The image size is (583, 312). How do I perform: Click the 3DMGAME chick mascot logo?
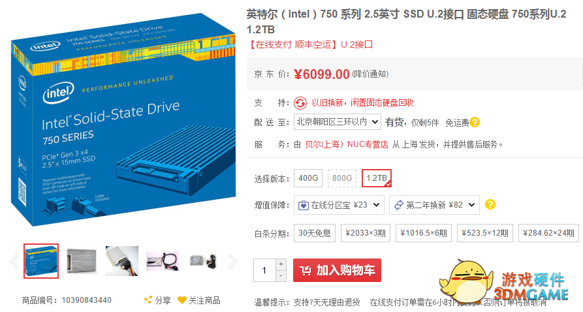[465, 281]
